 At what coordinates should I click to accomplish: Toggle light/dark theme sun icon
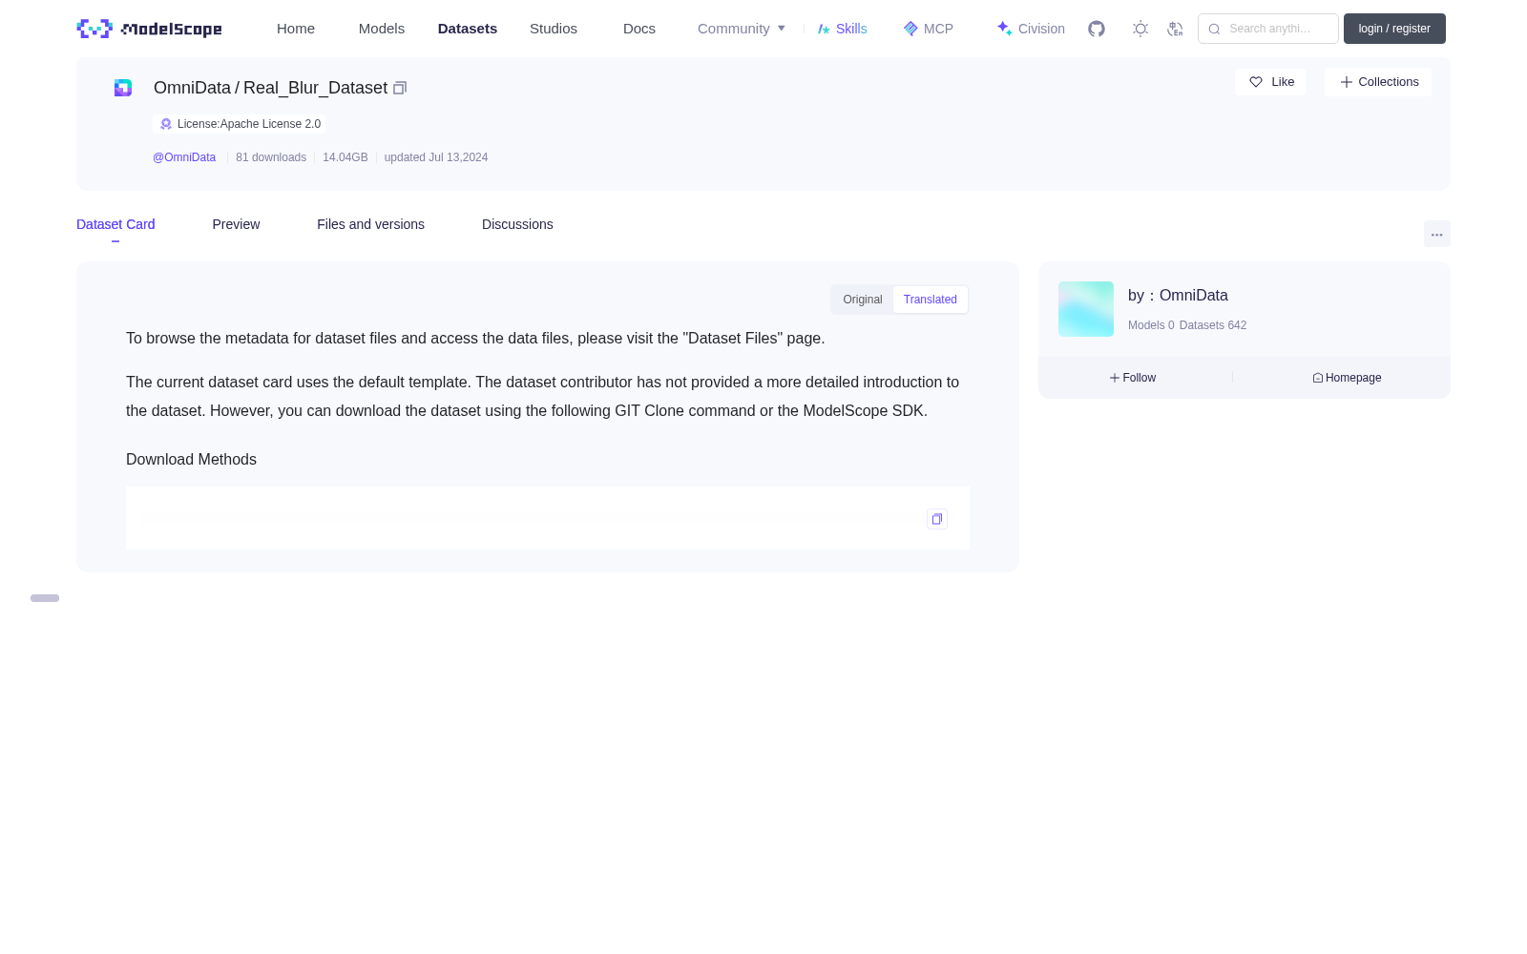(1140, 29)
